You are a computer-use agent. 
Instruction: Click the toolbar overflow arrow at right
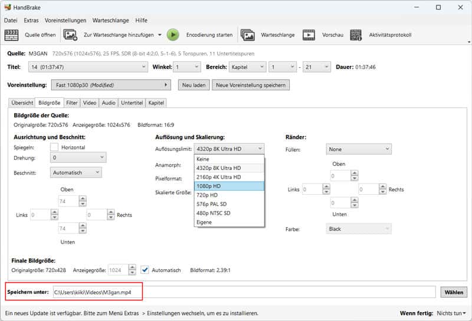click(x=469, y=42)
